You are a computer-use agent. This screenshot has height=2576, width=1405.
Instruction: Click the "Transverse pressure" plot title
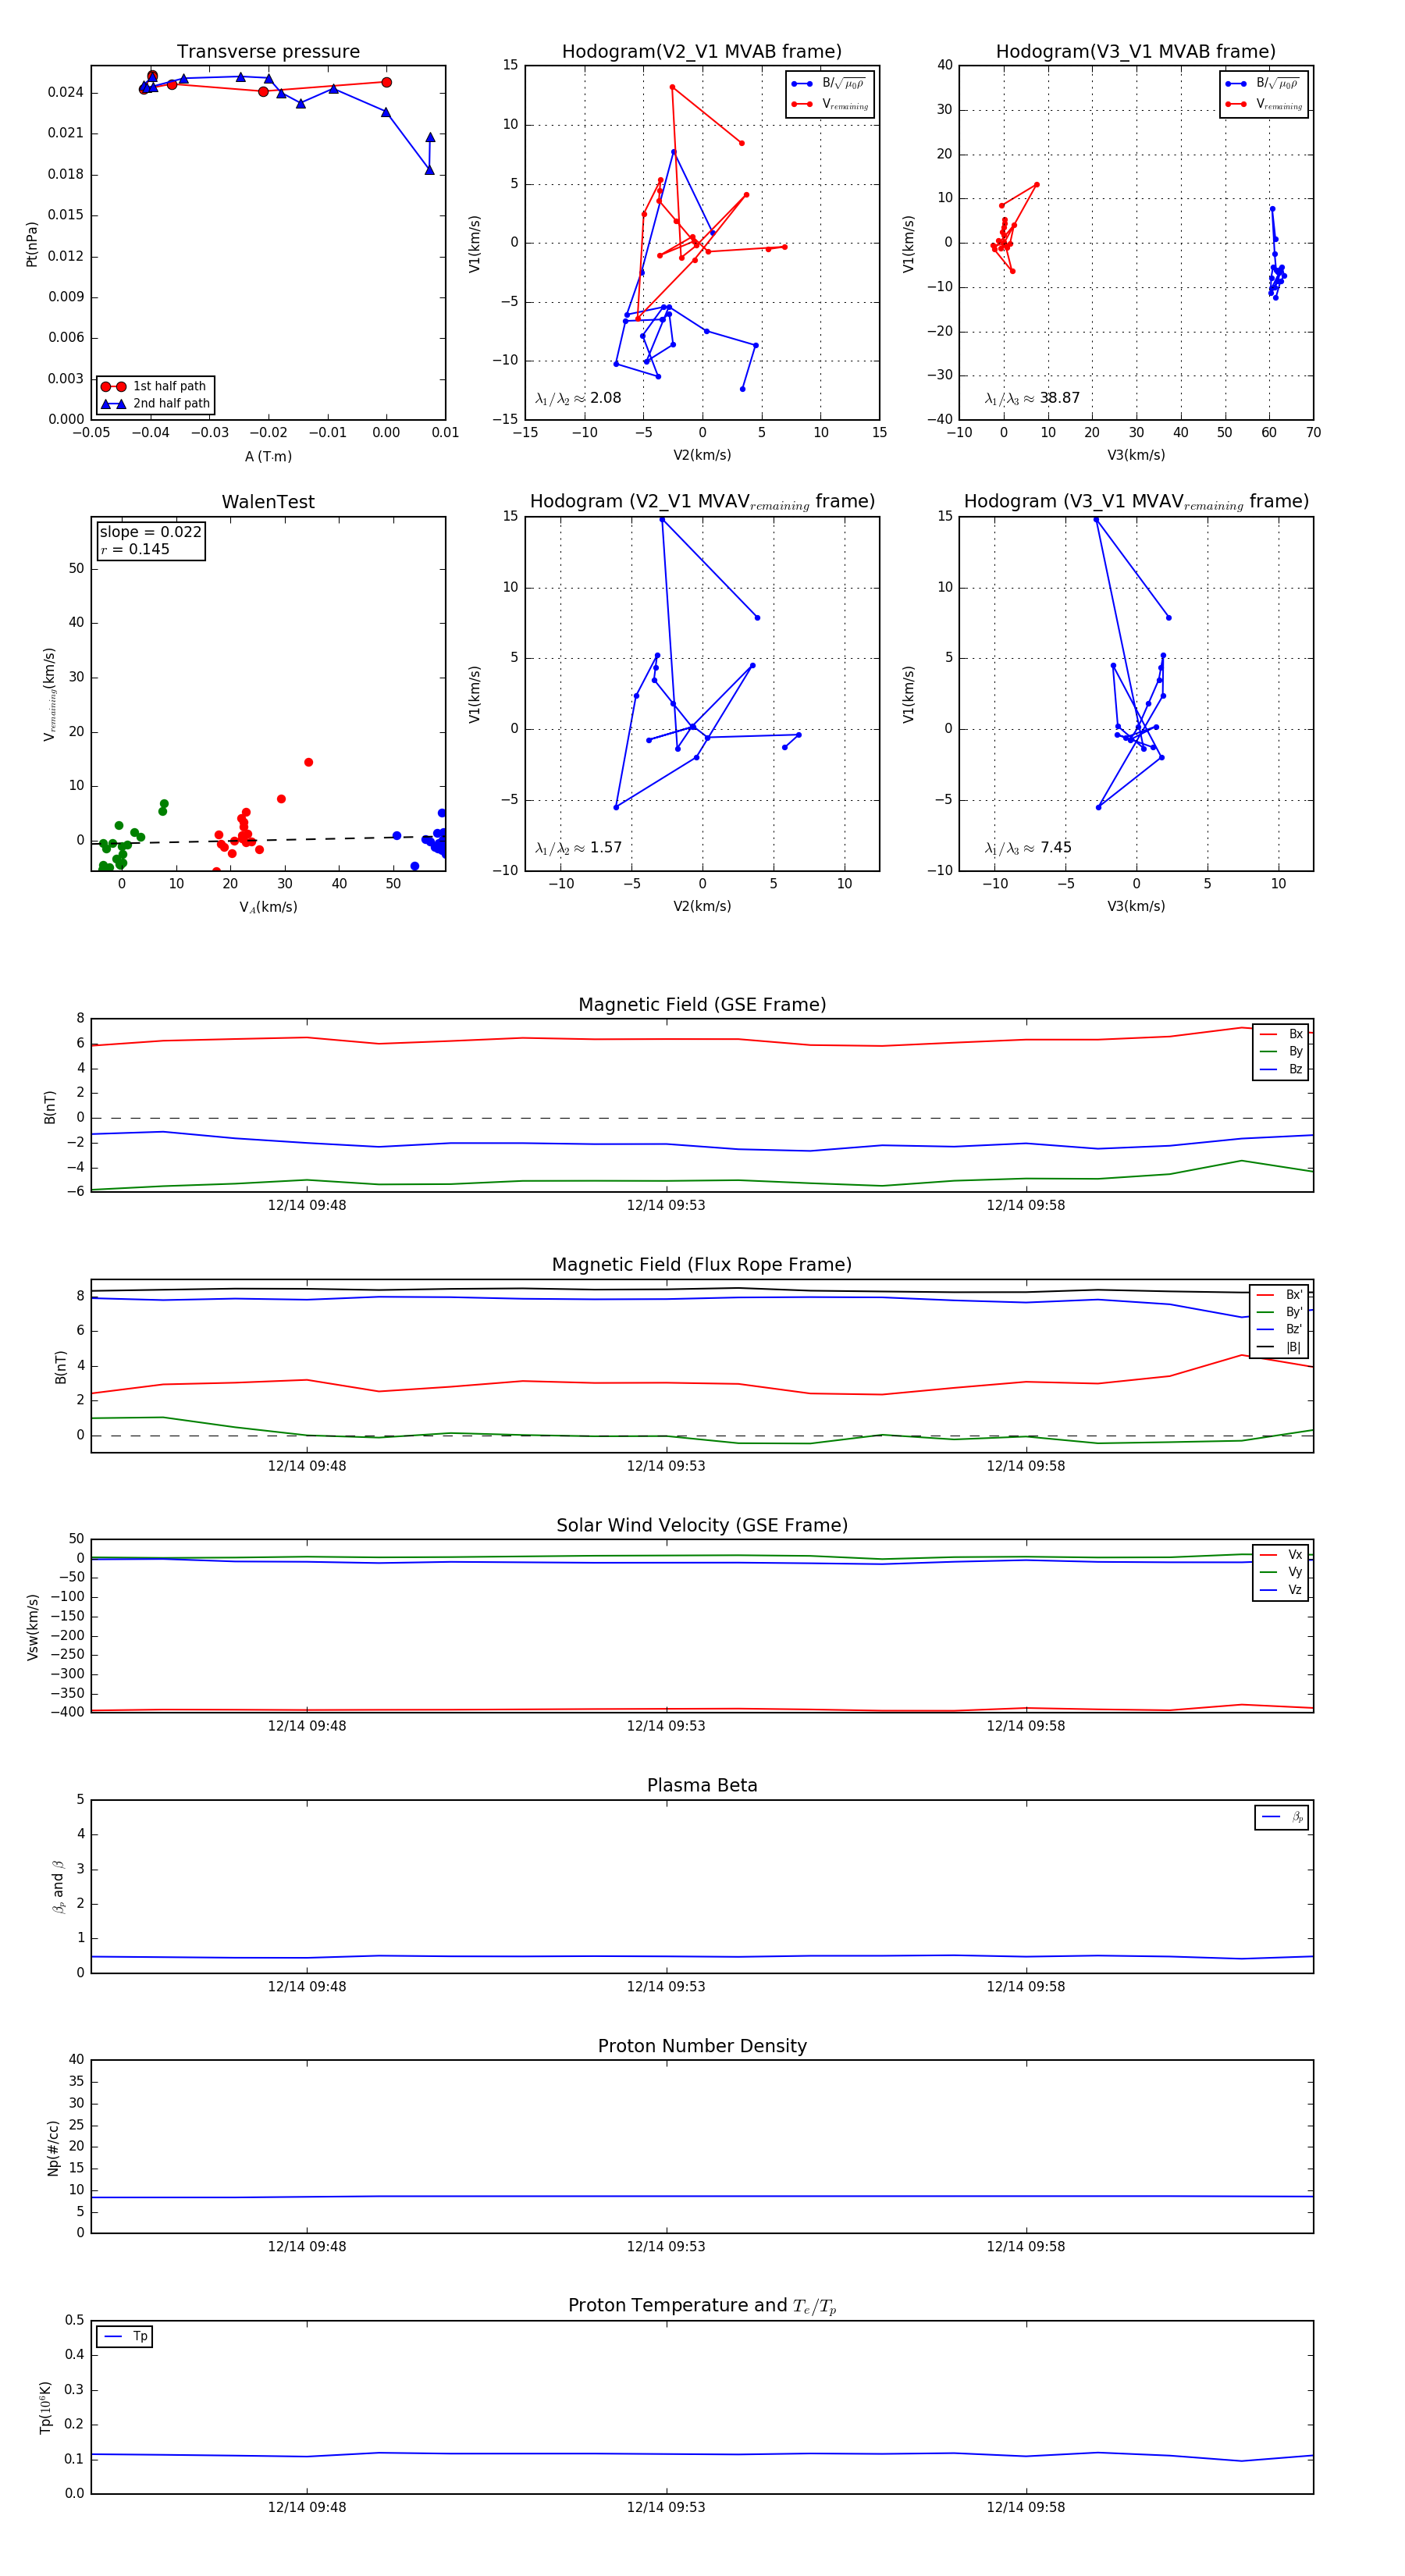(268, 52)
